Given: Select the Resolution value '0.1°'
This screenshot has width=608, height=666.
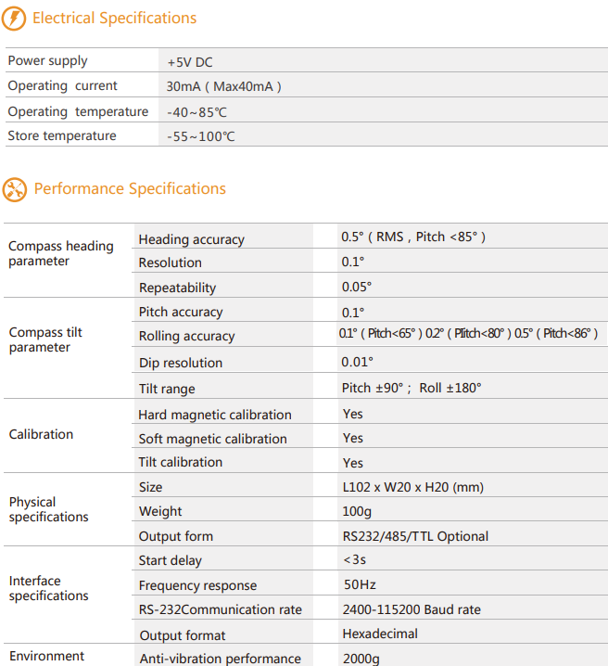Looking at the screenshot, I should coord(352,262).
